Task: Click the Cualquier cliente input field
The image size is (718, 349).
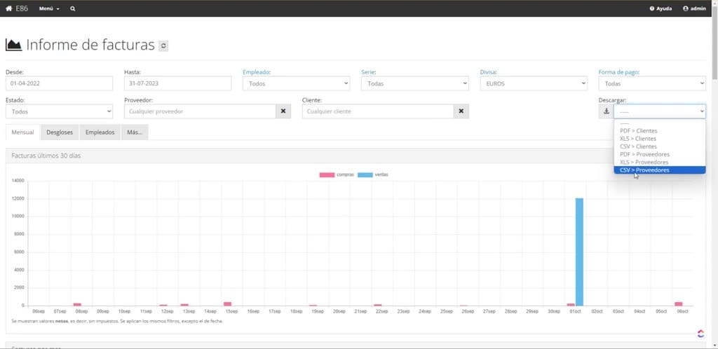Action: click(x=378, y=111)
